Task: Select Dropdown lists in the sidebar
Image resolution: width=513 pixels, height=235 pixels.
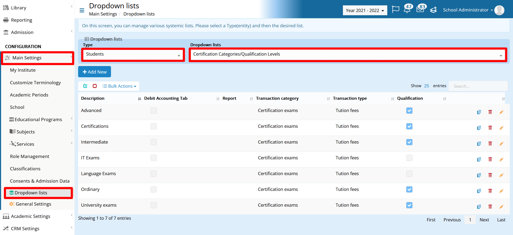Action: (38, 193)
